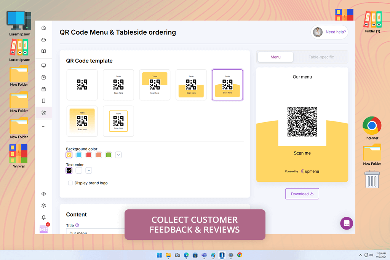
Task: Open Microsoft Store from the taskbar
Action: [x=195, y=255]
